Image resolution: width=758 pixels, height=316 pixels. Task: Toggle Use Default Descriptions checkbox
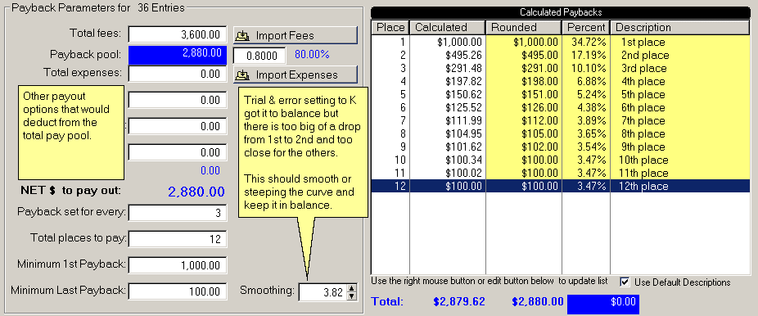(x=625, y=282)
